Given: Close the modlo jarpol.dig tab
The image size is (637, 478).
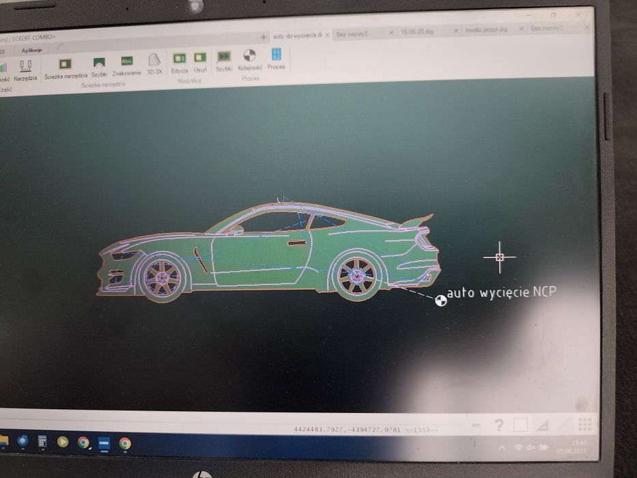Looking at the screenshot, I should [521, 29].
